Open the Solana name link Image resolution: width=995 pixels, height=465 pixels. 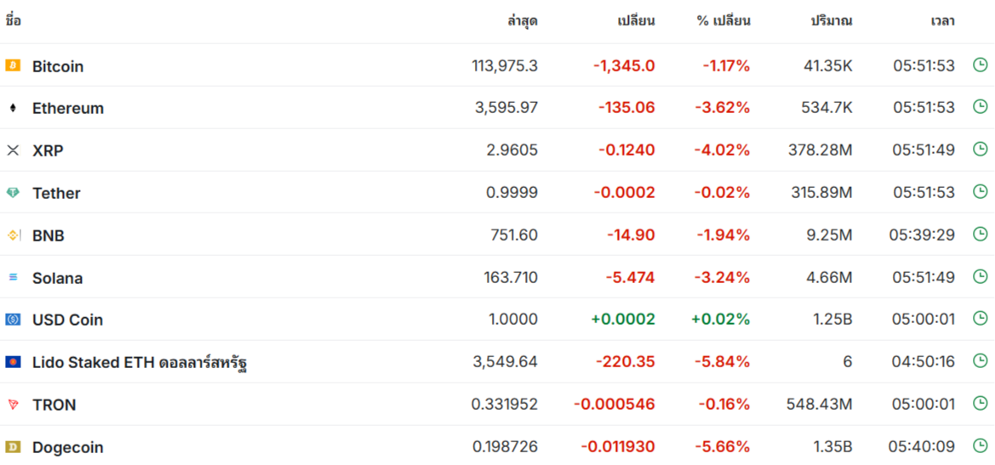58,278
